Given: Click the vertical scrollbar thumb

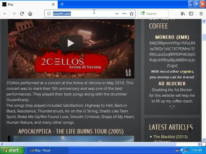Looking at the screenshot, I should pyautogui.click(x=204, y=37).
